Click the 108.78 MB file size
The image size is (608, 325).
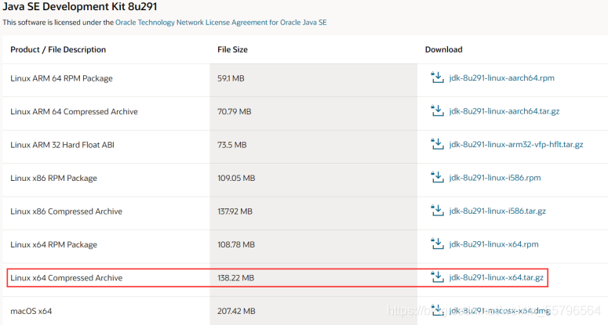[x=236, y=244]
